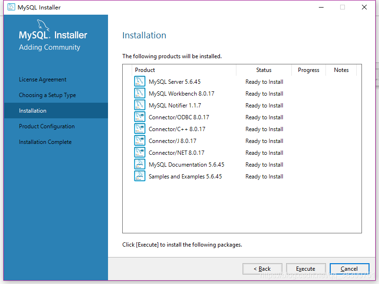Click the Connector/ODBC 8.0.17 product icon
The image size is (379, 284).
coord(140,117)
